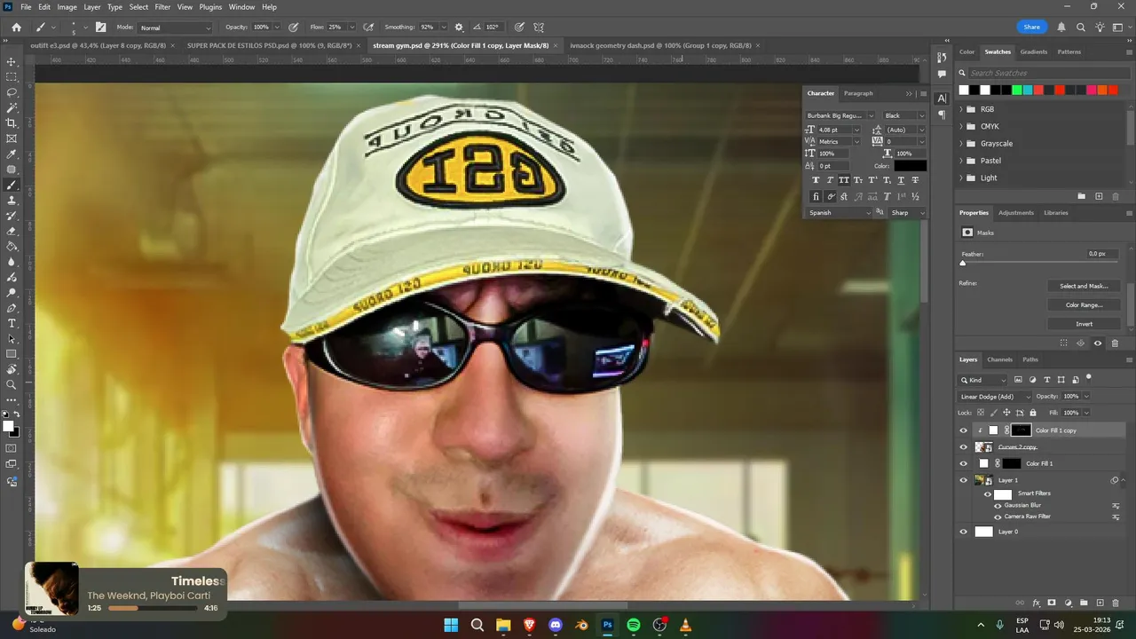Image resolution: width=1136 pixels, height=639 pixels.
Task: Create new adjustment layer icon
Action: 1068,603
